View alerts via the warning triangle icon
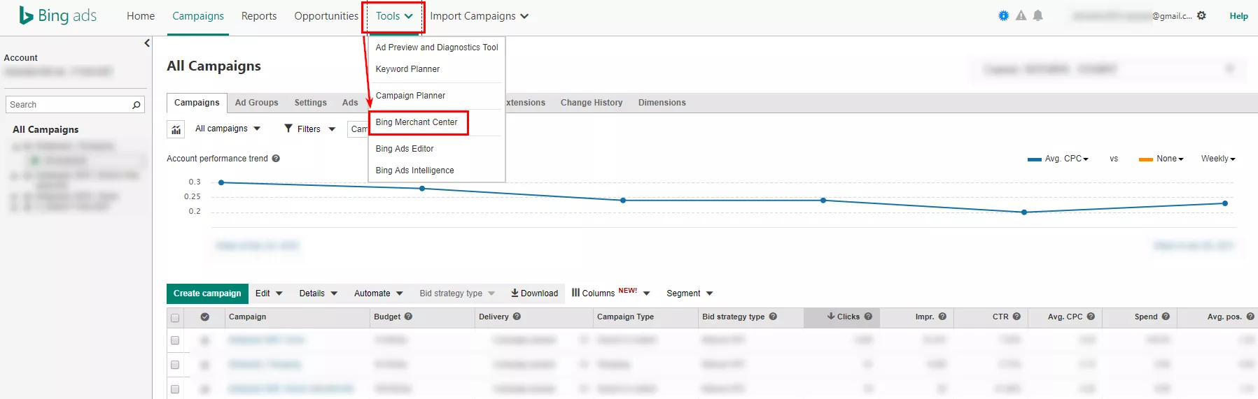 [1021, 15]
